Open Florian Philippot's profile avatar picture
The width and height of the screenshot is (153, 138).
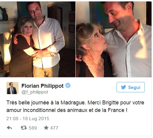[x=12, y=88]
